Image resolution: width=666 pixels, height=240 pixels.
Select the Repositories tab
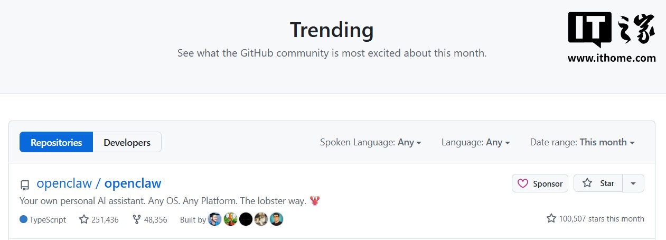(56, 142)
